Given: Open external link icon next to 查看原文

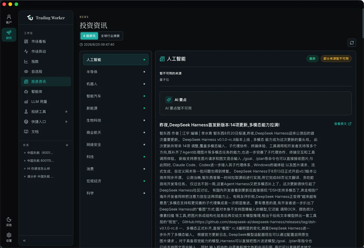Looking at the screenshot, I should 350,124.
